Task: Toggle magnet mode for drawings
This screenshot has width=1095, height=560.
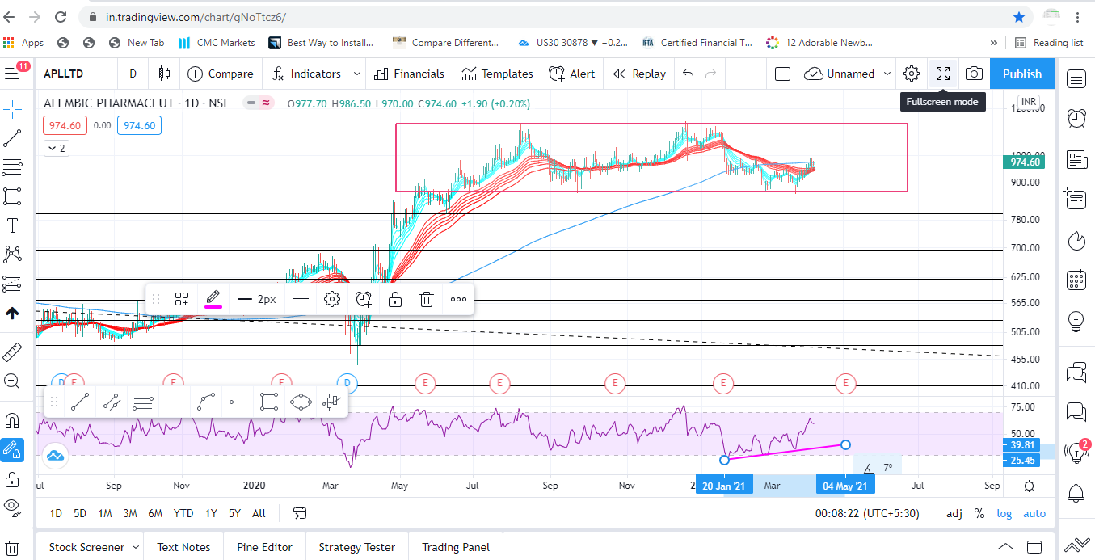Action: (12, 420)
